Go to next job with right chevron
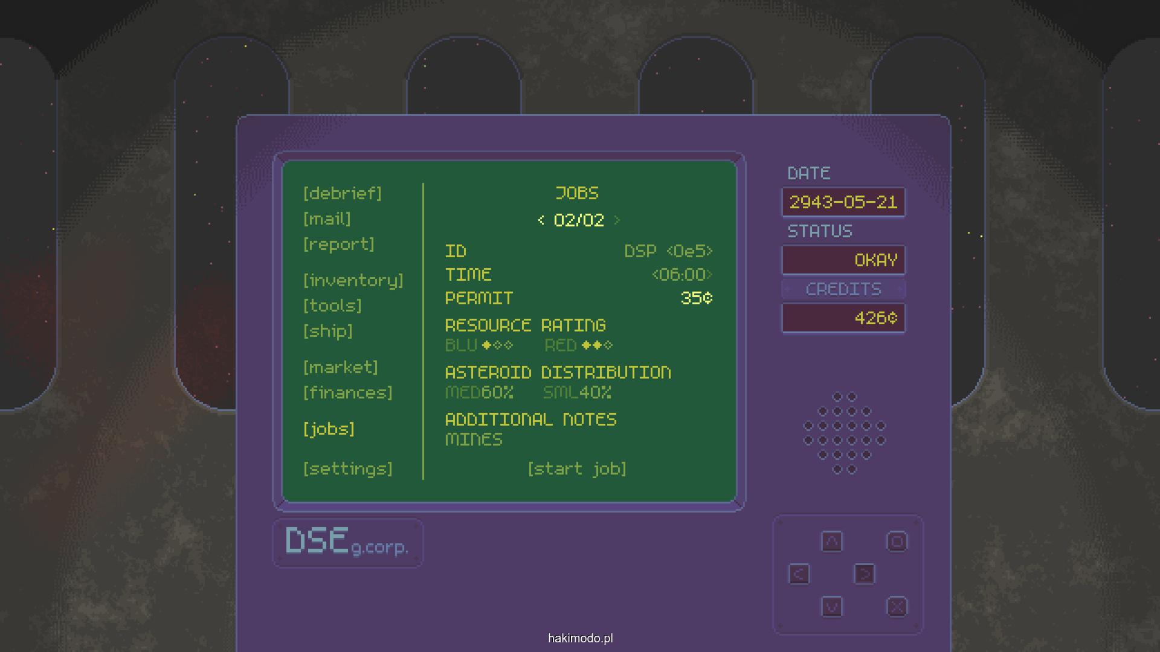1160x652 pixels. tap(617, 220)
